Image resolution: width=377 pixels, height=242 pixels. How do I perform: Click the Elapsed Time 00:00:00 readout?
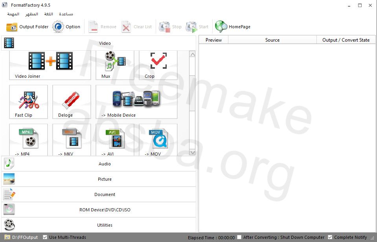coord(211,237)
